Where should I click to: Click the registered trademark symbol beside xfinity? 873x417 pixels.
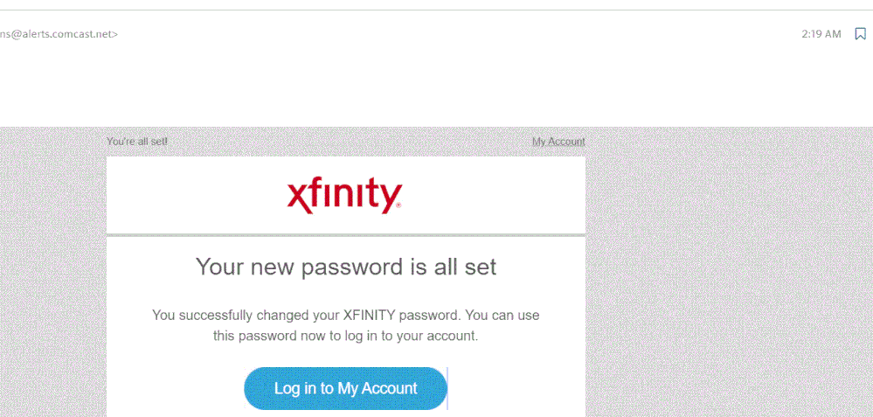(399, 207)
